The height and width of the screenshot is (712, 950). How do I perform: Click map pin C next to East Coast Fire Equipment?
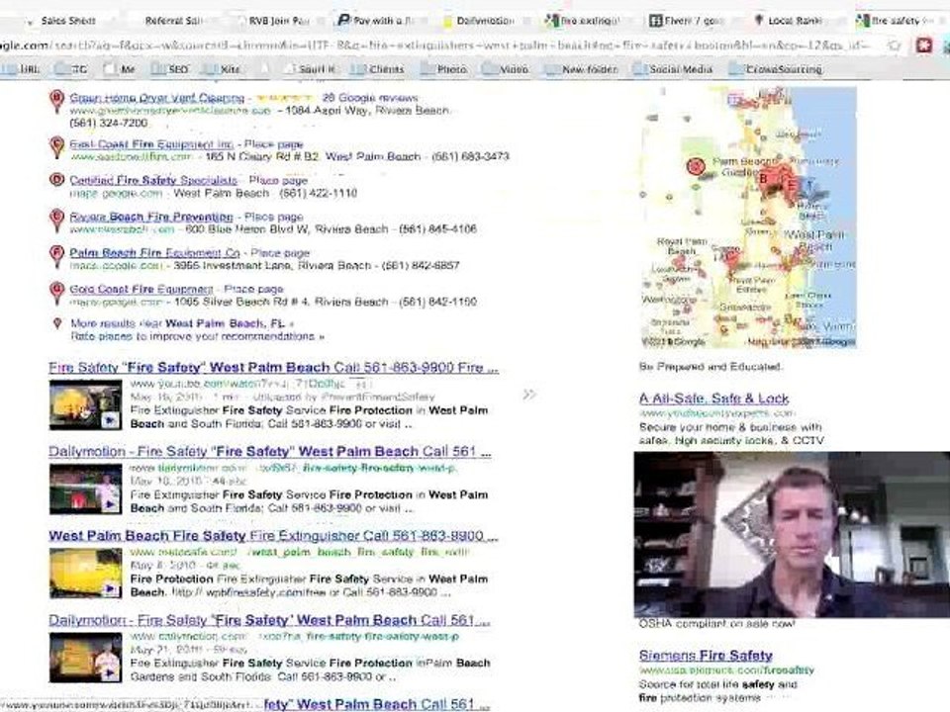click(x=57, y=147)
